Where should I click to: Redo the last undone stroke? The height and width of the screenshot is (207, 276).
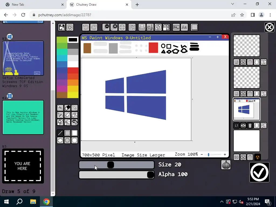(94, 27)
